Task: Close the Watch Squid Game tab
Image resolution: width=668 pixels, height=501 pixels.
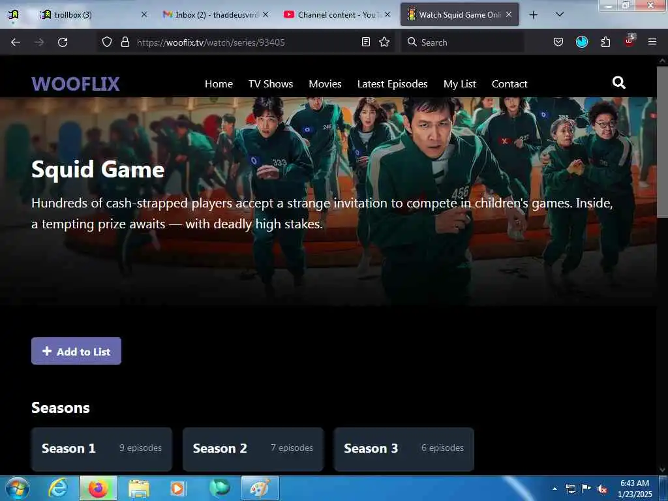Action: (x=509, y=14)
